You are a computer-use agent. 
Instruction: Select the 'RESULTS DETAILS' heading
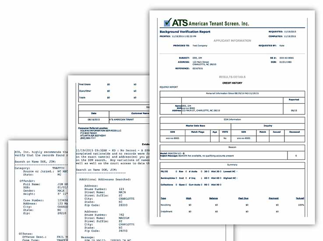(x=232, y=77)
